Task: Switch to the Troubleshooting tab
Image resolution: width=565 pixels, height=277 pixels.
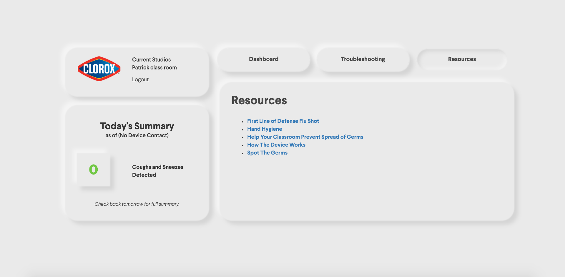Action: (363, 59)
